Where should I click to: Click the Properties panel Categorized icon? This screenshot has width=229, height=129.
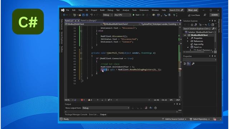click(185, 64)
